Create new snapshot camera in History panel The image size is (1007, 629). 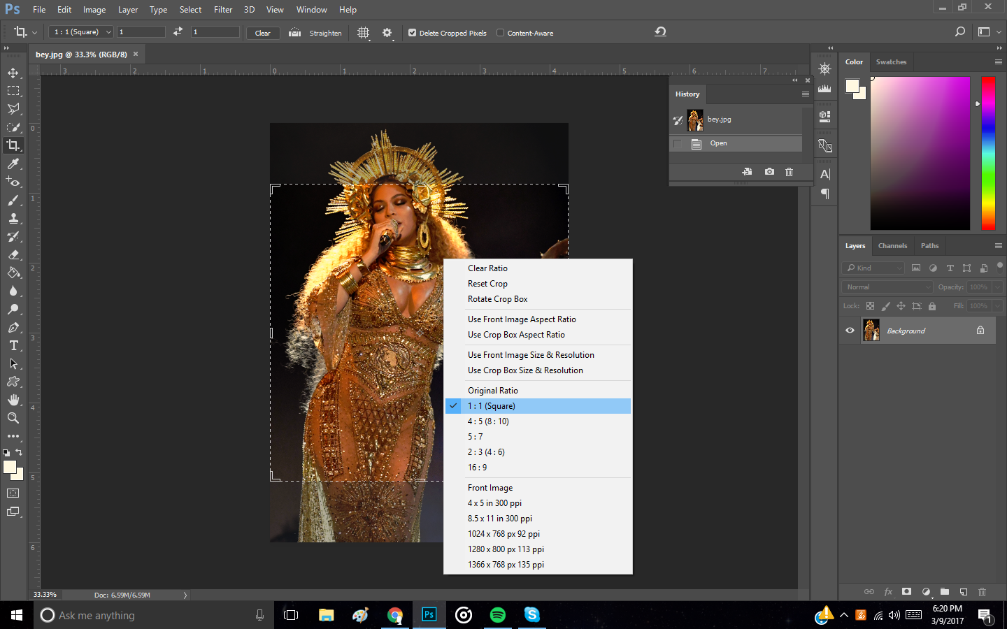[769, 171]
